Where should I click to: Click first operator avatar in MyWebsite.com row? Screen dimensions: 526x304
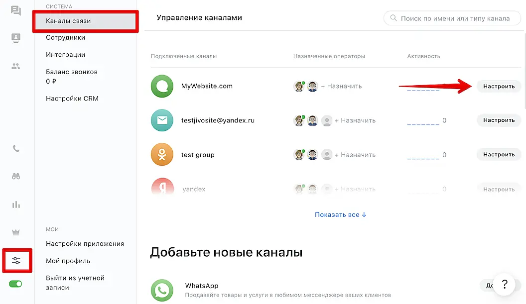[x=299, y=86]
